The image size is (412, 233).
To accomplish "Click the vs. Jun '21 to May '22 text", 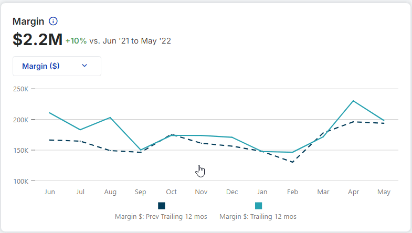I will [130, 40].
